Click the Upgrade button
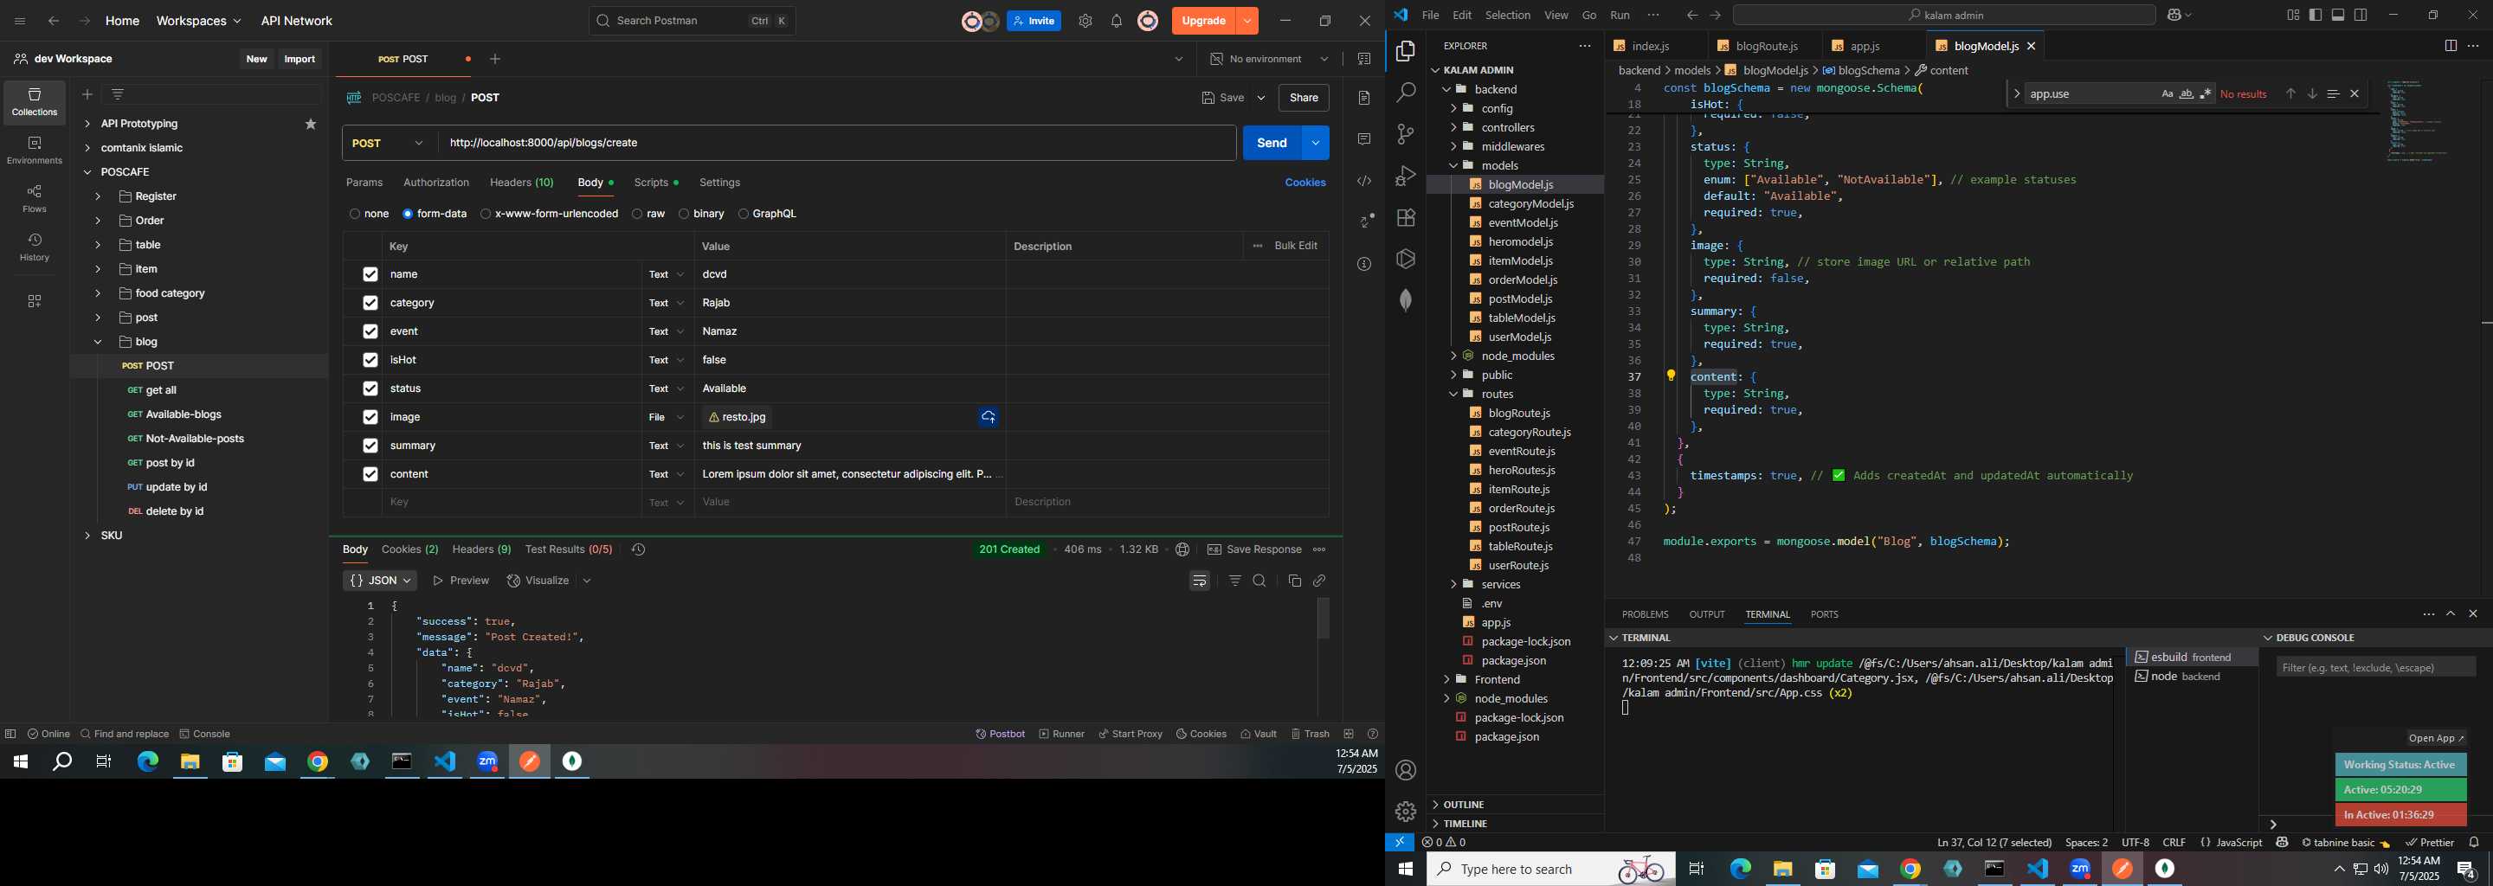The height and width of the screenshot is (886, 2493). click(1204, 22)
